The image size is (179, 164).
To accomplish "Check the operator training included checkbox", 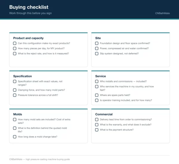I will pyautogui.click(x=97, y=100).
